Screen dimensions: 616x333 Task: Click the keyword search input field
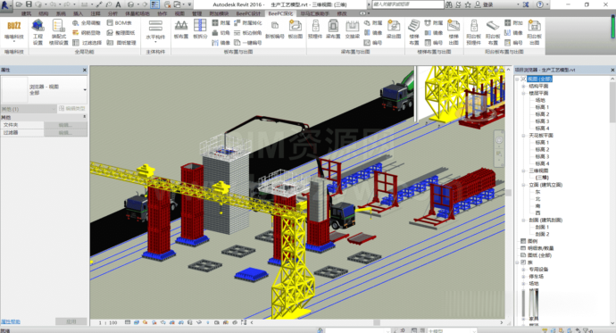(407, 4)
